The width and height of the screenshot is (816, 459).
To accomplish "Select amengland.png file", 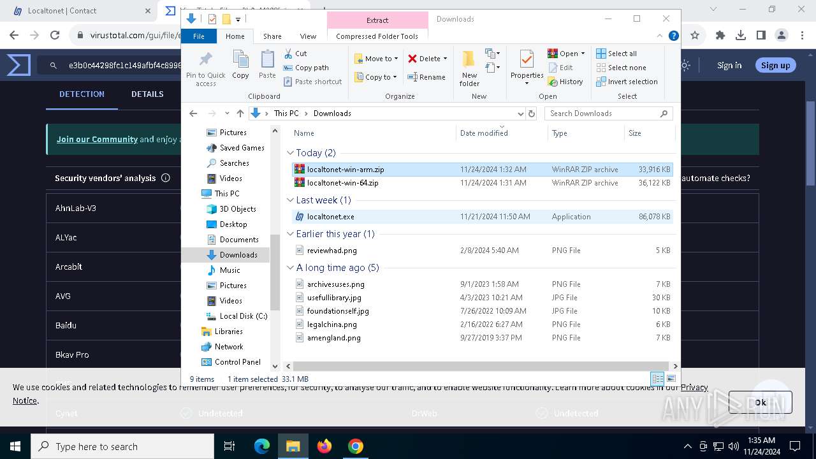I will (x=482, y=338).
